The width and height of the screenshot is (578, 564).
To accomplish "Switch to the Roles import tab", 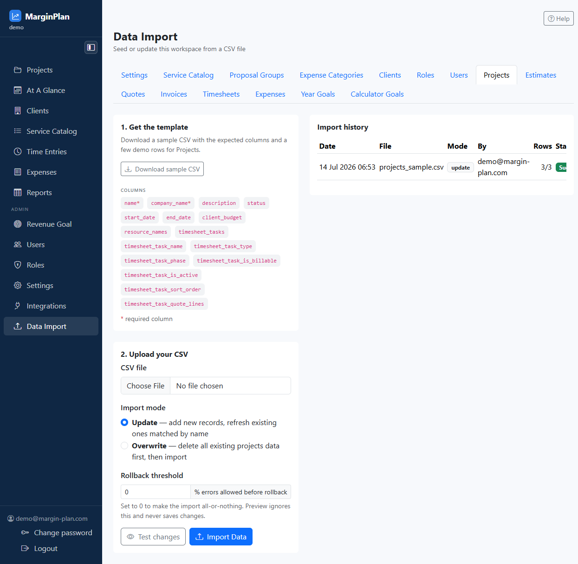I will (x=425, y=75).
